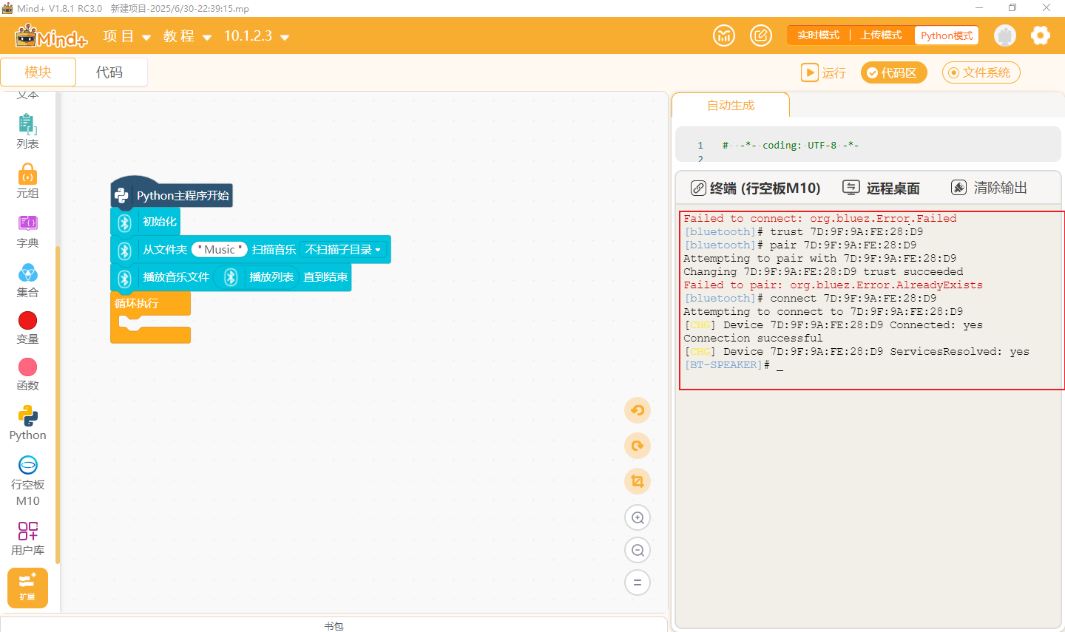Open Remote Desktop (远程桌面)
Viewport: 1065px width, 632px height.
(882, 188)
